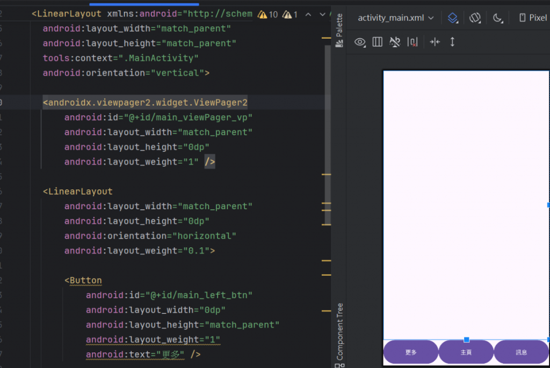Click the editor vertical scrollbar thumb
The height and width of the screenshot is (368, 550).
coord(328,135)
